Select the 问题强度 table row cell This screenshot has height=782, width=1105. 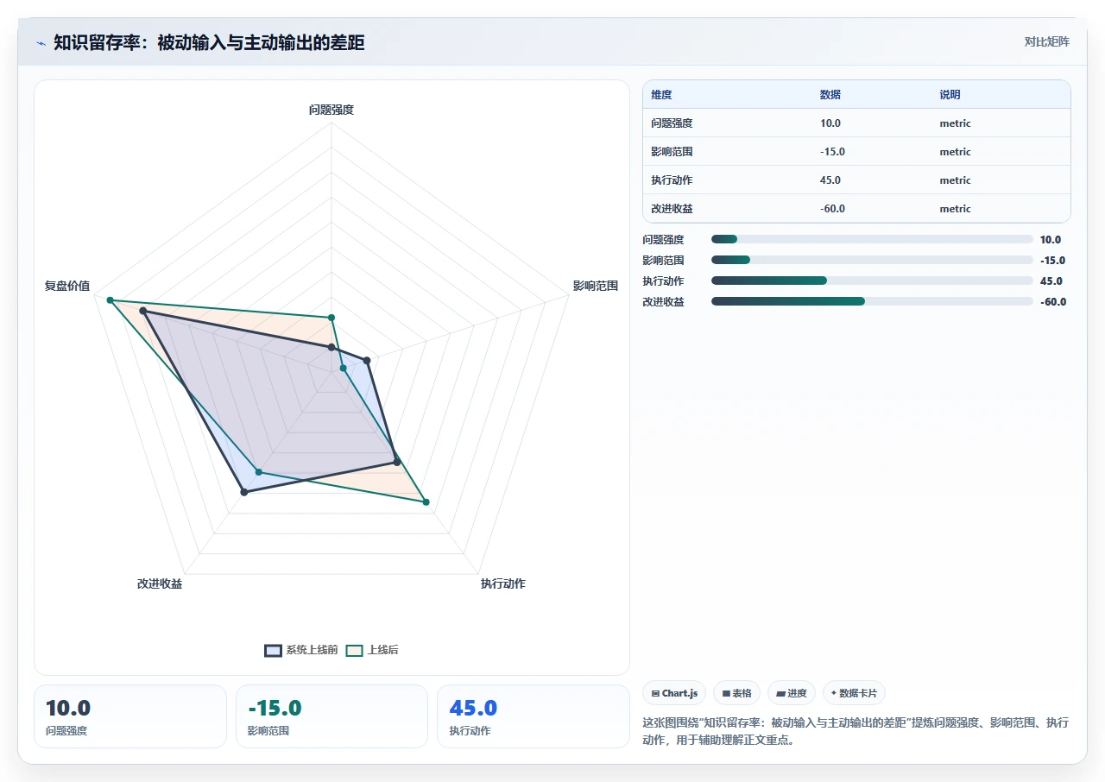672,123
